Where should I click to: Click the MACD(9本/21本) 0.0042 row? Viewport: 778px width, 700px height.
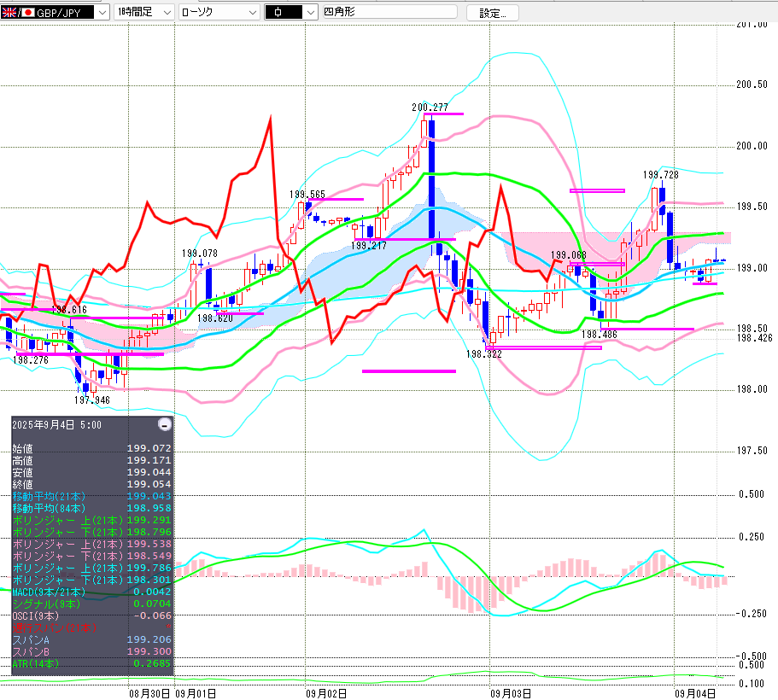[91, 592]
